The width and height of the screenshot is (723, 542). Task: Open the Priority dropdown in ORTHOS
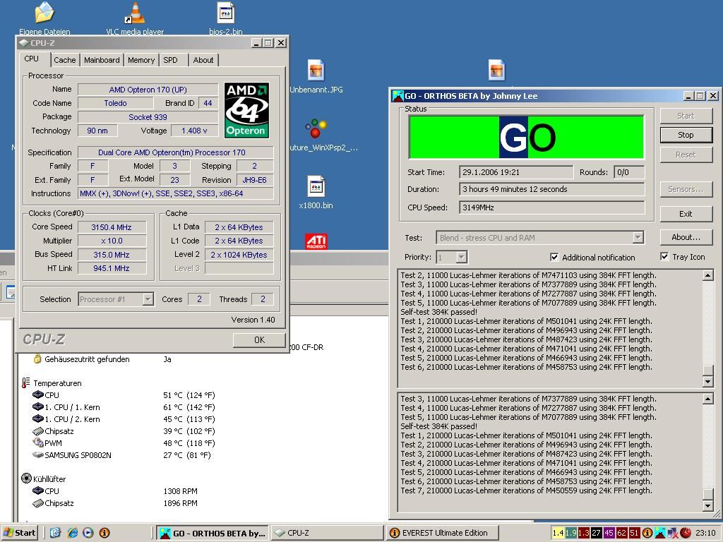point(462,257)
